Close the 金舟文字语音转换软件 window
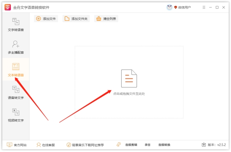Image resolution: width=231 pixels, height=152 pixels. point(223,8)
